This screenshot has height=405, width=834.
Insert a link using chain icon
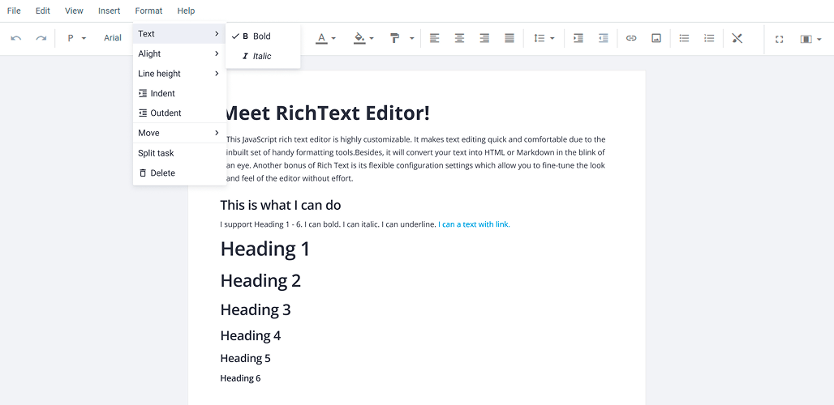pos(631,38)
